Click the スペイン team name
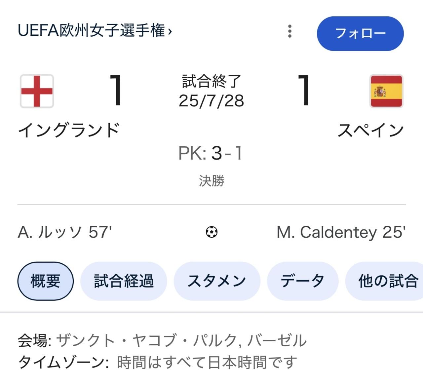423x385 pixels. pyautogui.click(x=370, y=130)
